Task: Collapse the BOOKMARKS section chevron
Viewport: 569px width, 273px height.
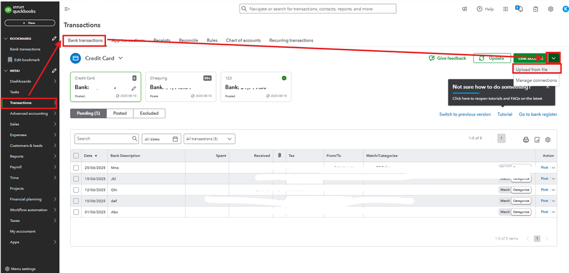Action: tap(6, 38)
